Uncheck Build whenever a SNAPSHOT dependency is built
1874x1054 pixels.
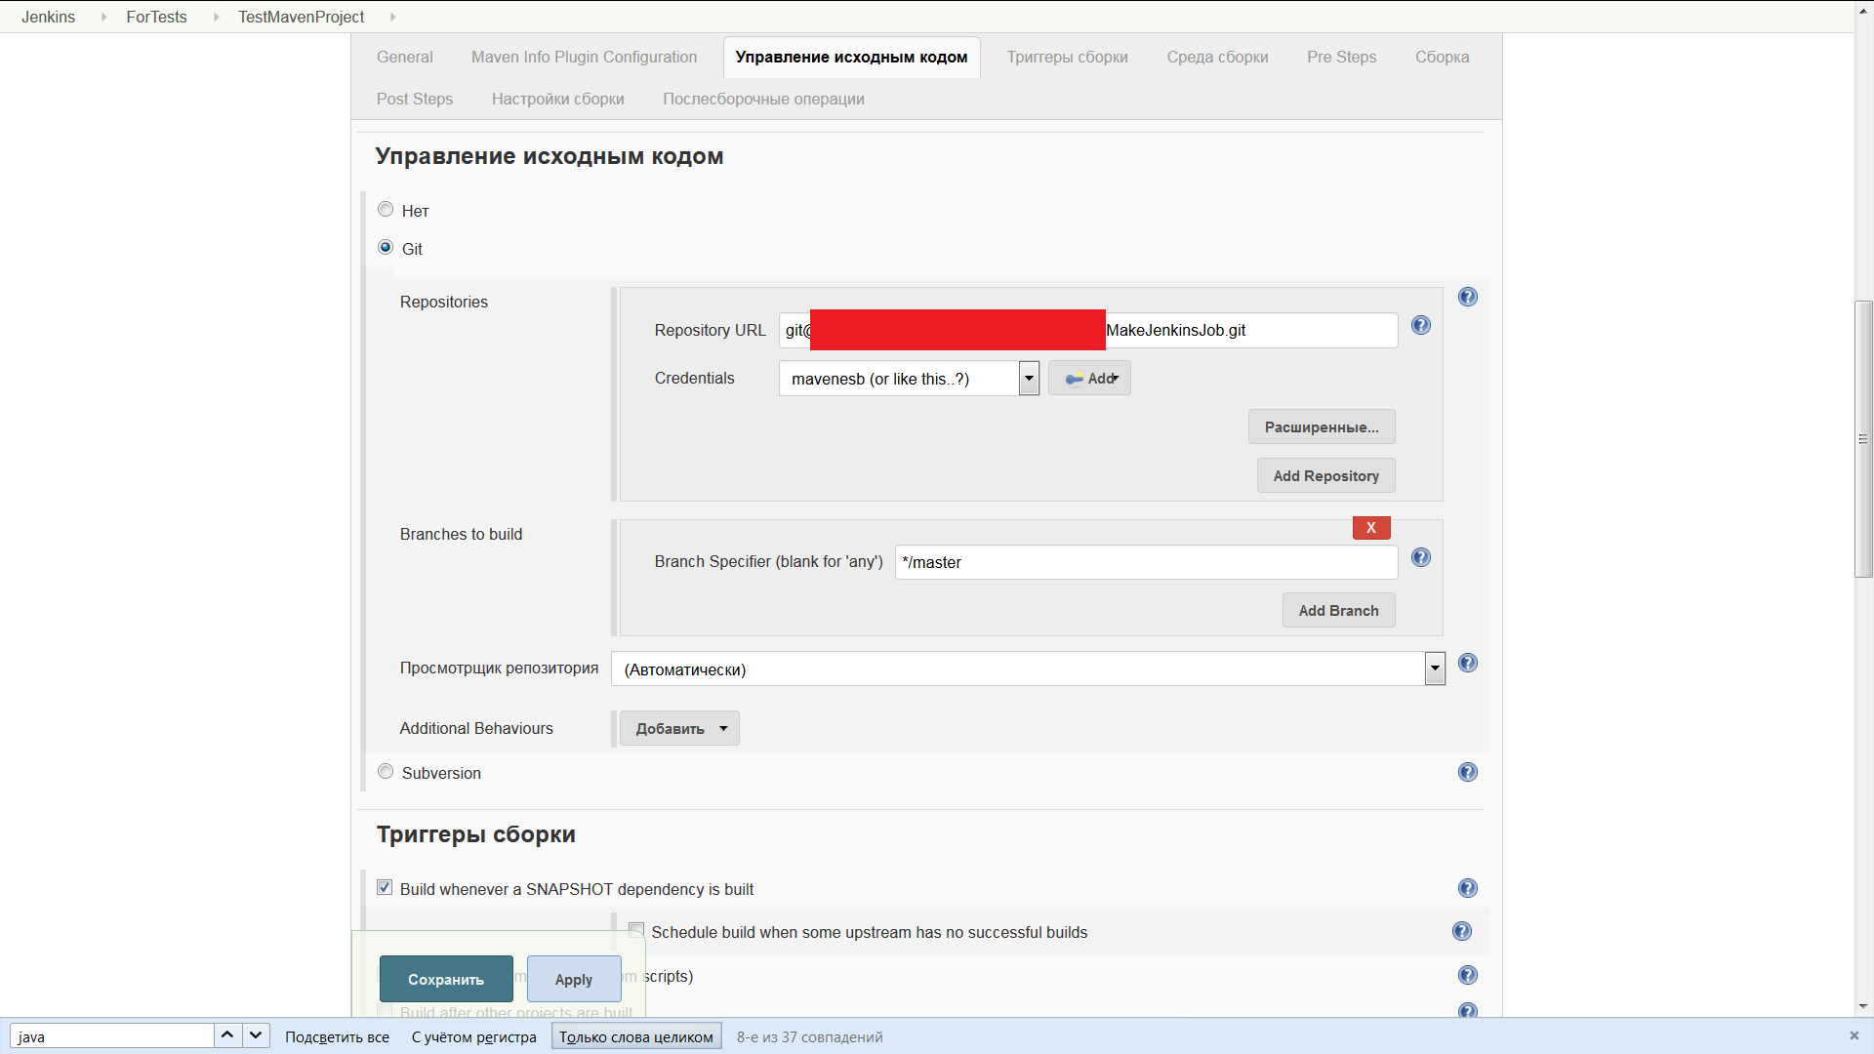385,888
